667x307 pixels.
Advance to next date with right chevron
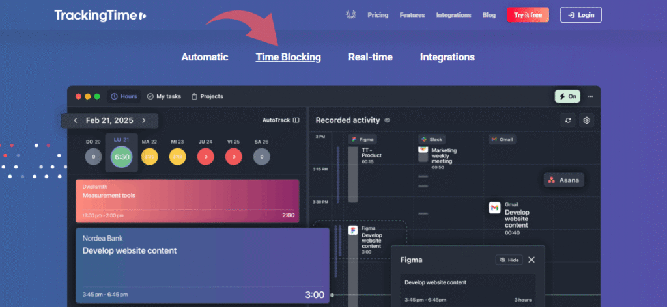click(x=144, y=120)
